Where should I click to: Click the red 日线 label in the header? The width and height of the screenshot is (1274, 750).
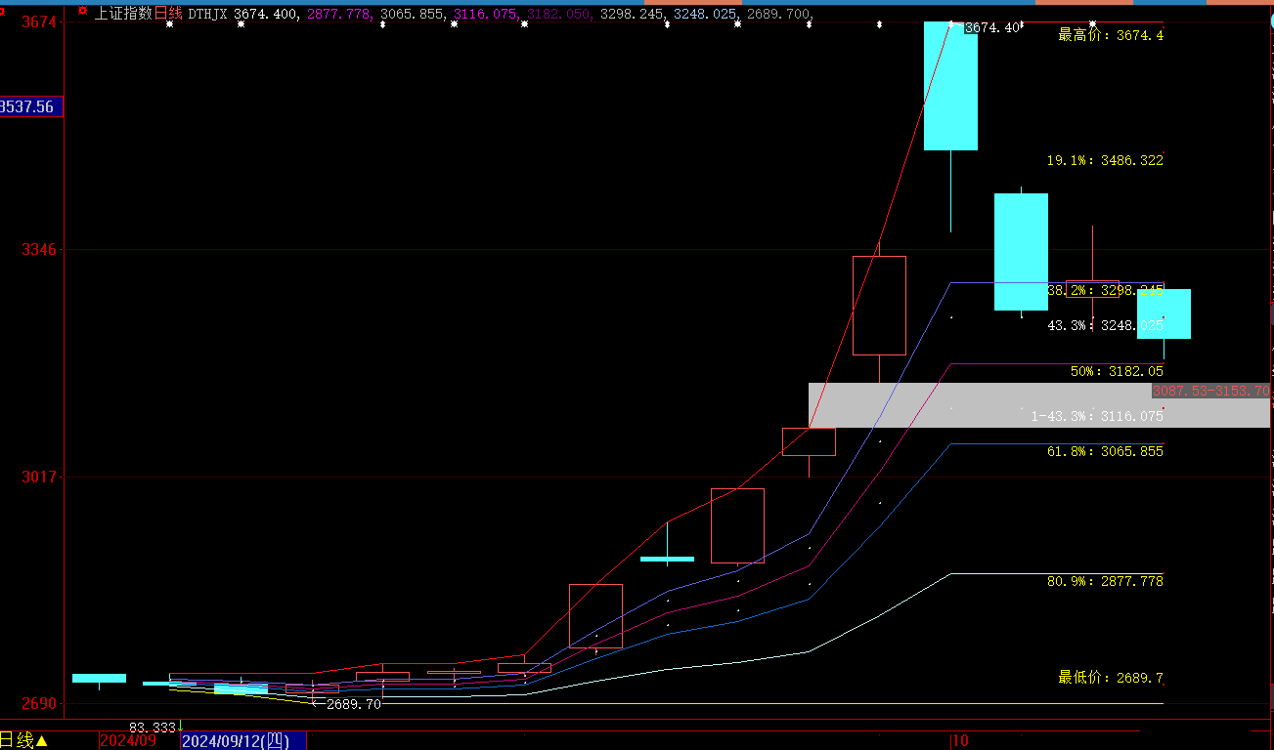(x=168, y=14)
